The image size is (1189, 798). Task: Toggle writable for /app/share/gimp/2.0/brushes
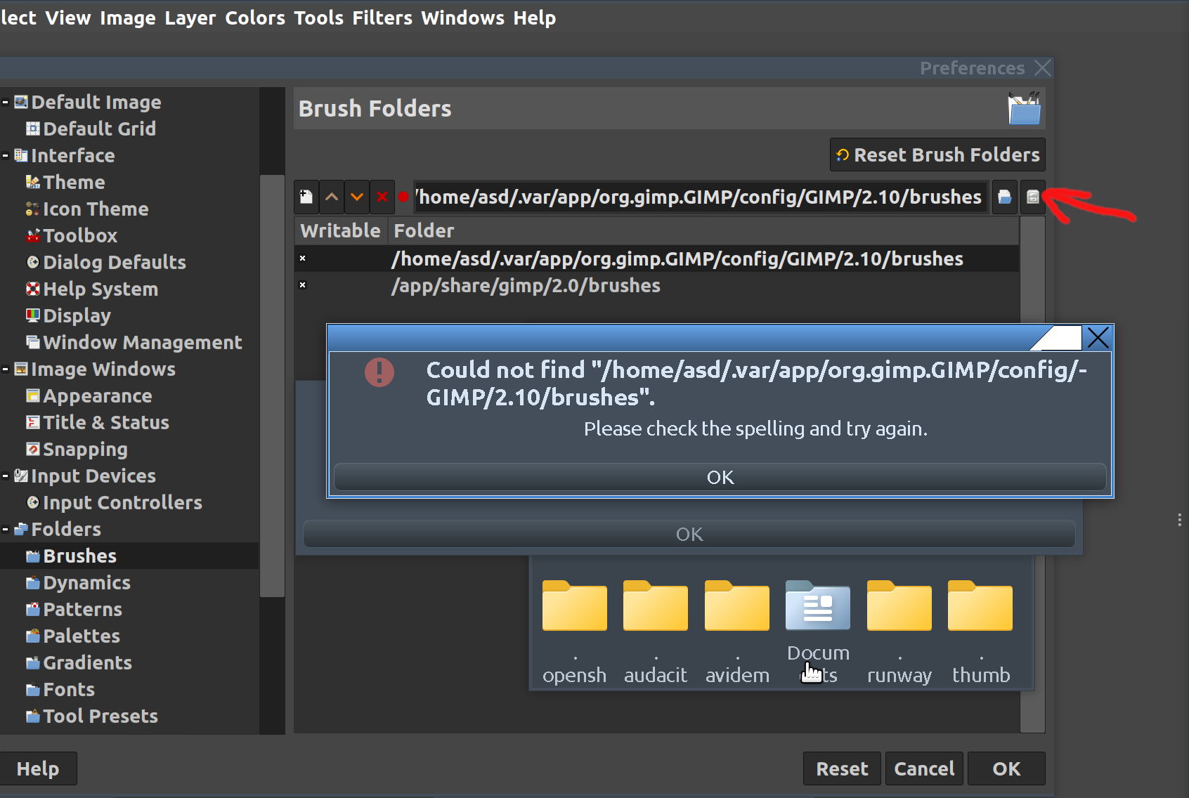(303, 285)
